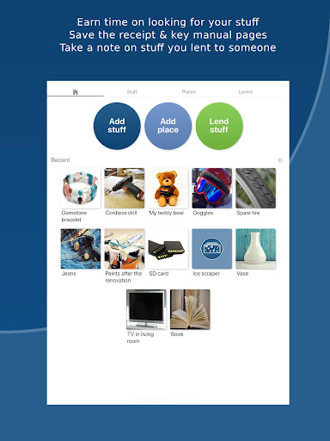Open the home tab icon

[76, 92]
